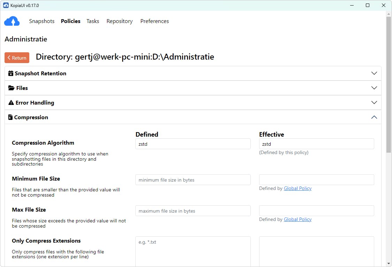Click the Snapshot Retention calendar icon

(x=11, y=74)
